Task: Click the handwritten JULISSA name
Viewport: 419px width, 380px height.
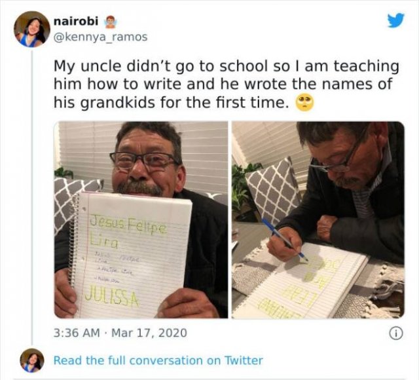Action: click(112, 299)
